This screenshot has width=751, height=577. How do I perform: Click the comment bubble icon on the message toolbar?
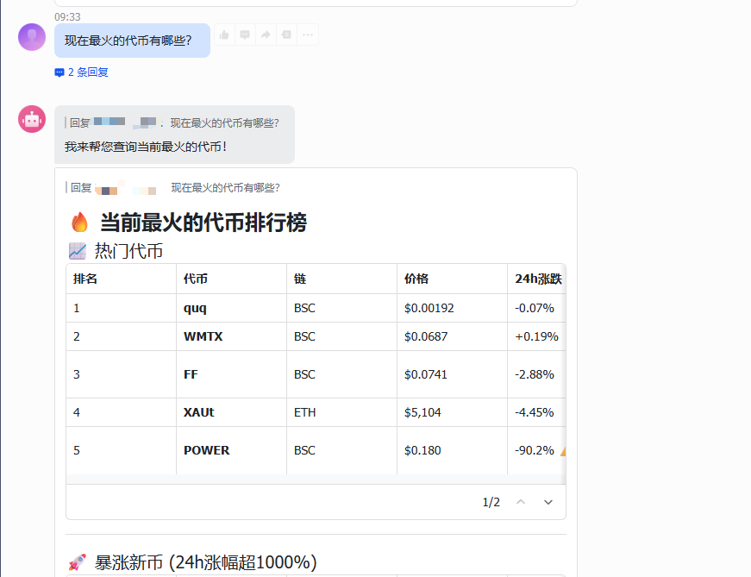click(x=245, y=34)
